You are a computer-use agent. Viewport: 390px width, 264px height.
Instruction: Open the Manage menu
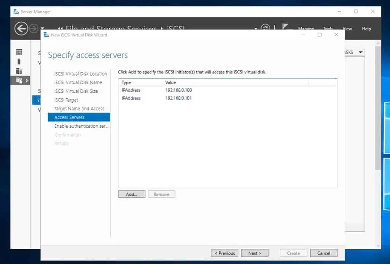[x=306, y=29]
